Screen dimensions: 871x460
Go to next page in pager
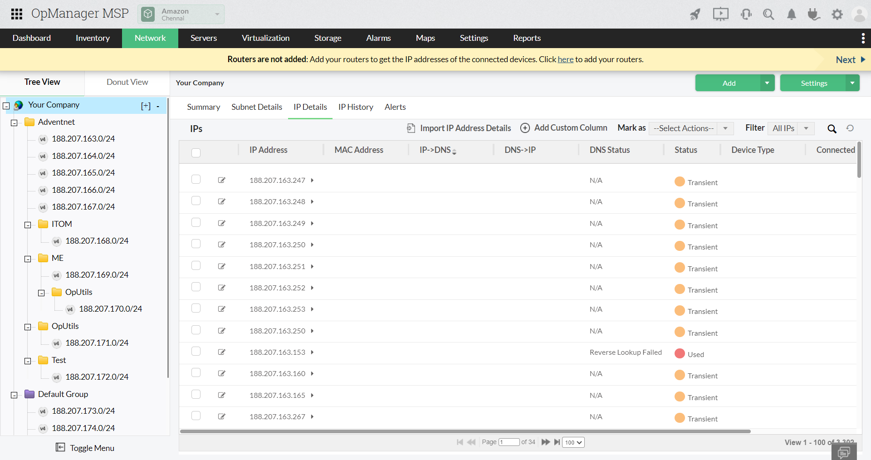(546, 442)
